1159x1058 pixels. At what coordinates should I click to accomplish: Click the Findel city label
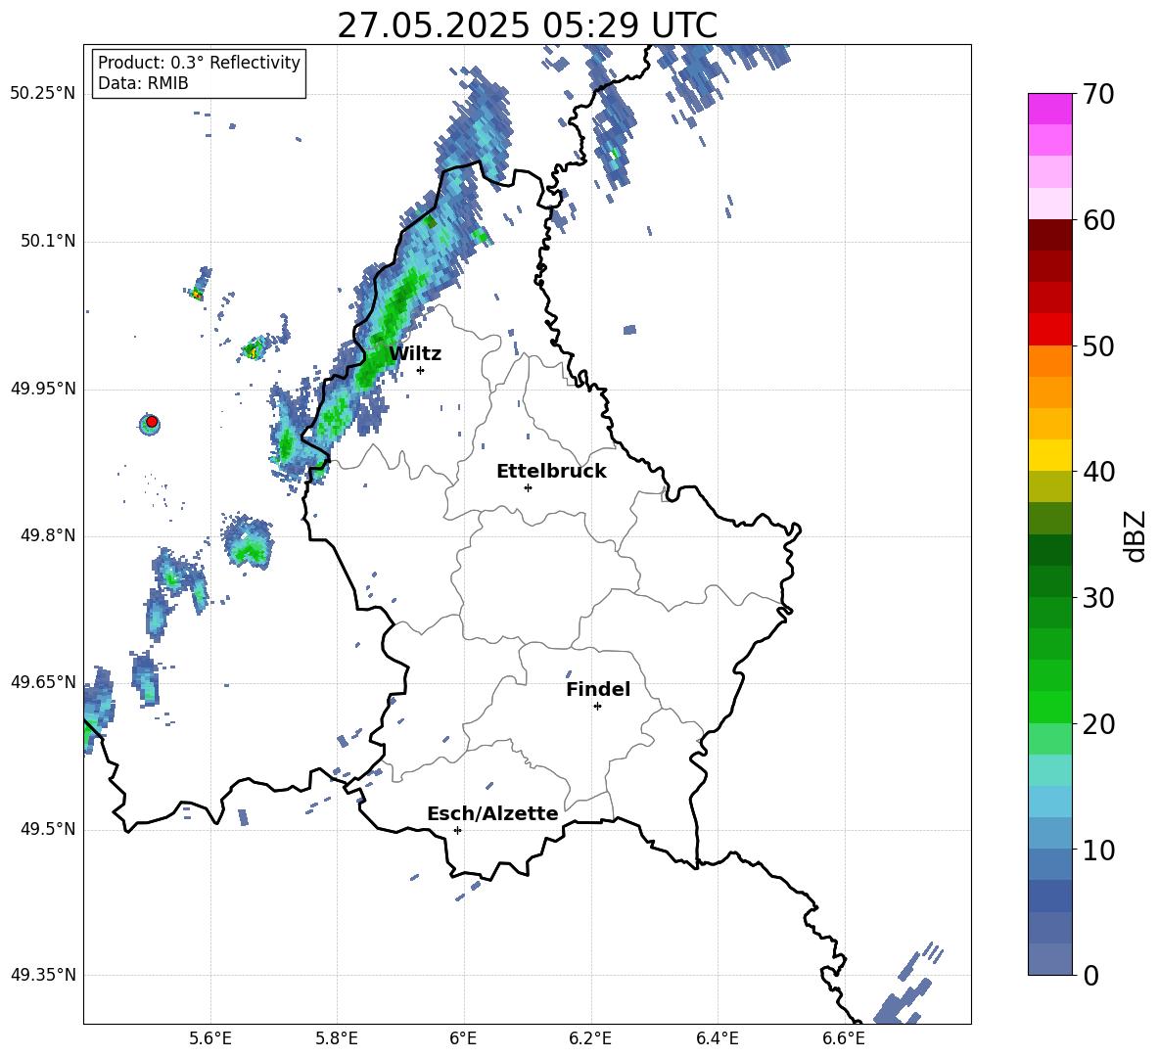[x=598, y=689]
